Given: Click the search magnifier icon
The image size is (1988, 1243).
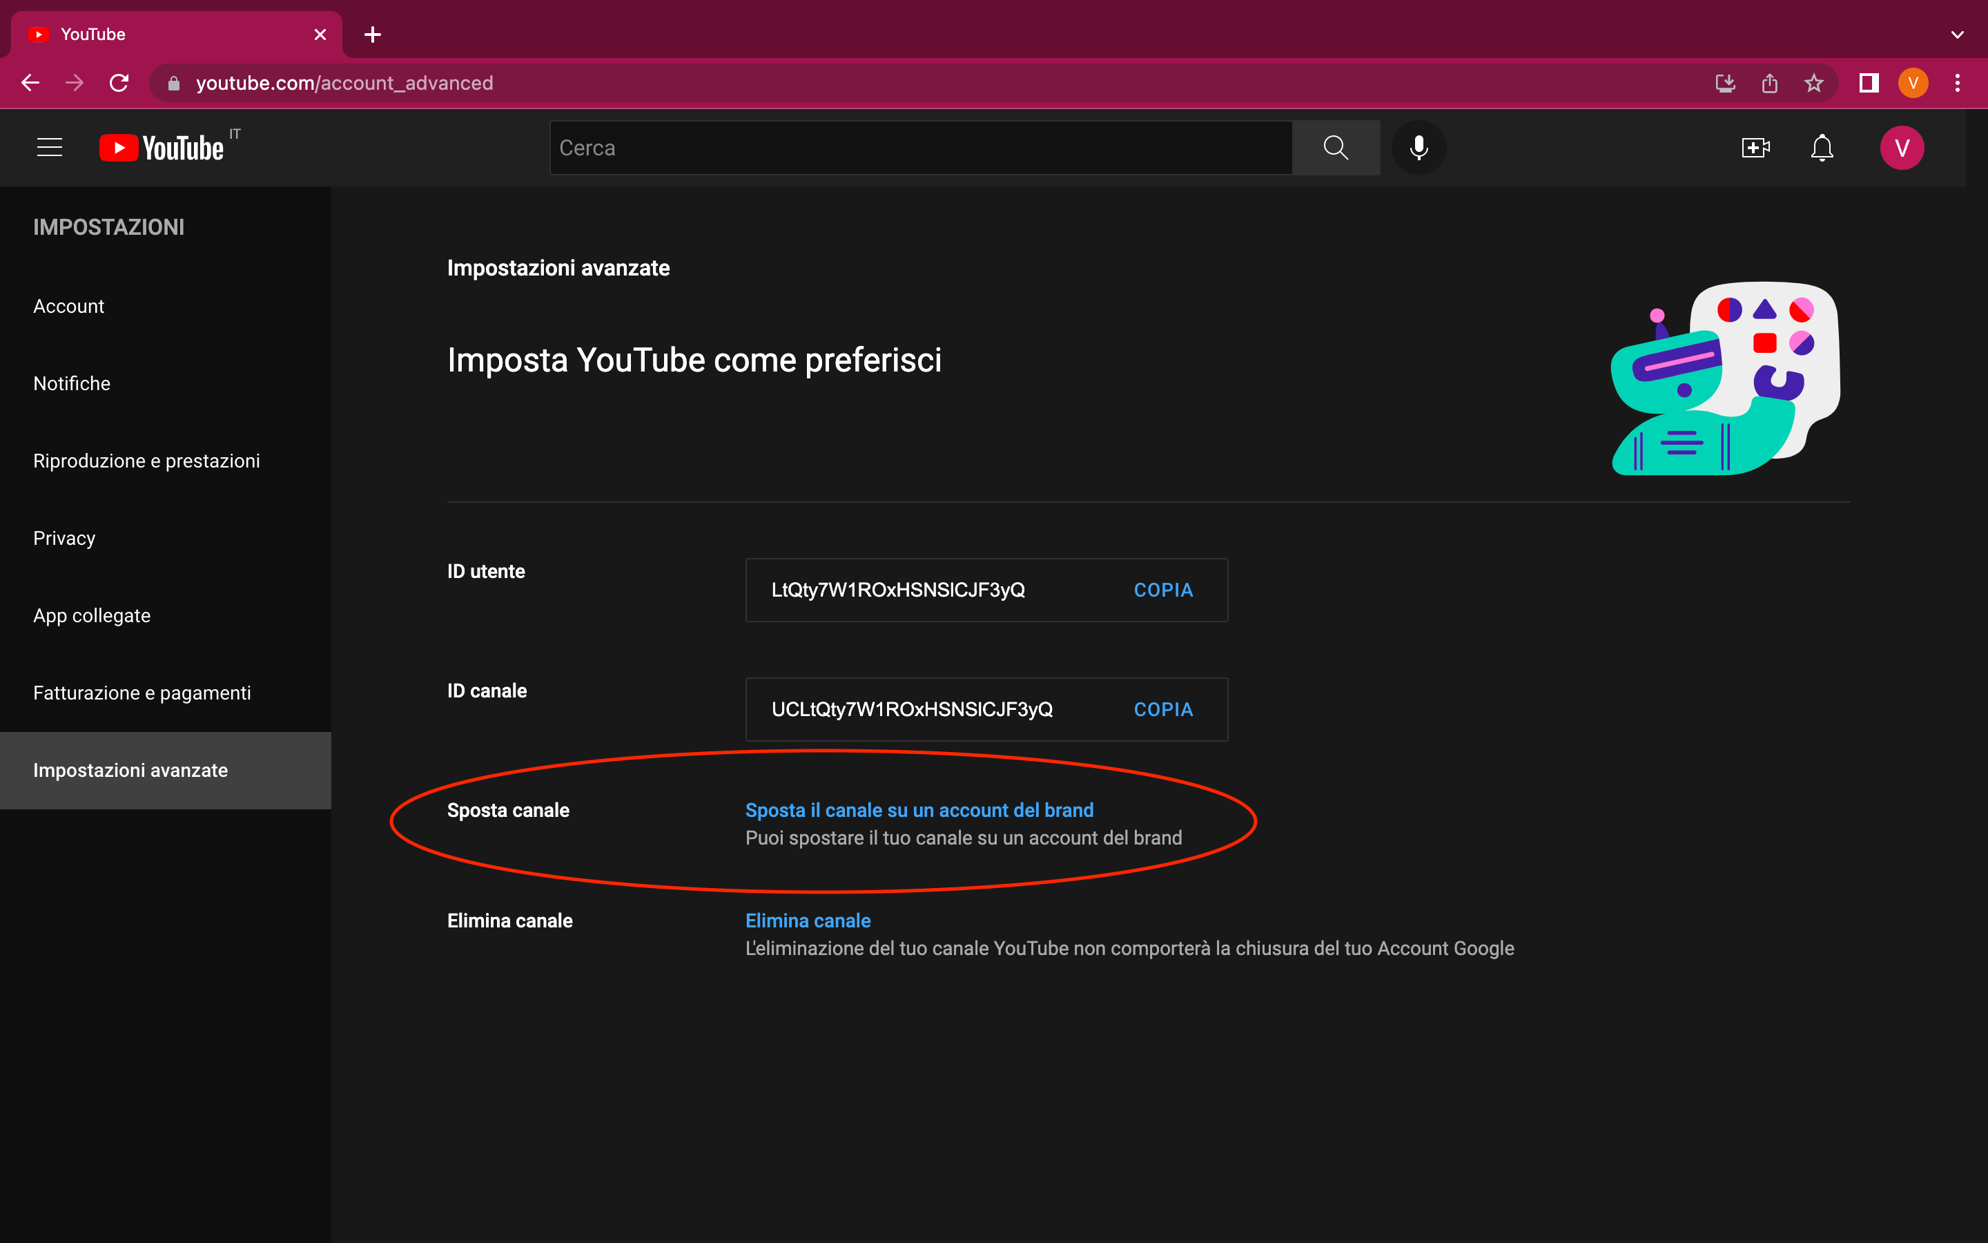Looking at the screenshot, I should click(1335, 148).
